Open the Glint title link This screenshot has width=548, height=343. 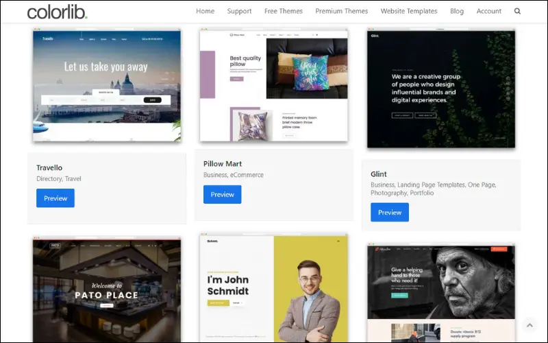click(x=379, y=174)
